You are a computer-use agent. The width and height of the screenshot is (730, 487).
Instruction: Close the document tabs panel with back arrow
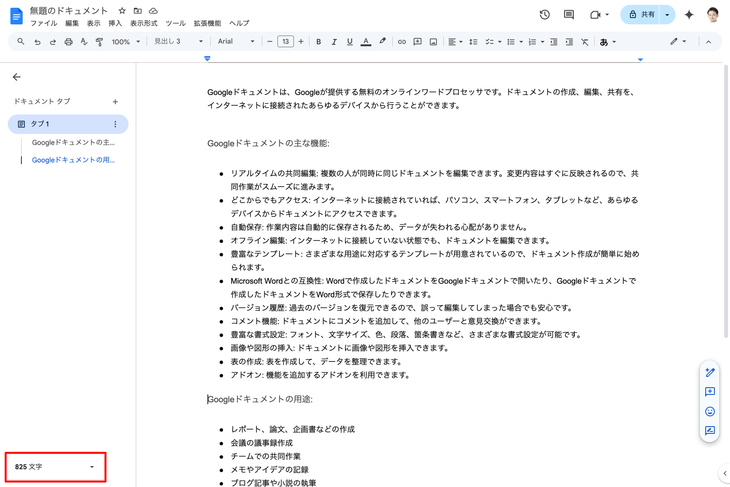[17, 77]
